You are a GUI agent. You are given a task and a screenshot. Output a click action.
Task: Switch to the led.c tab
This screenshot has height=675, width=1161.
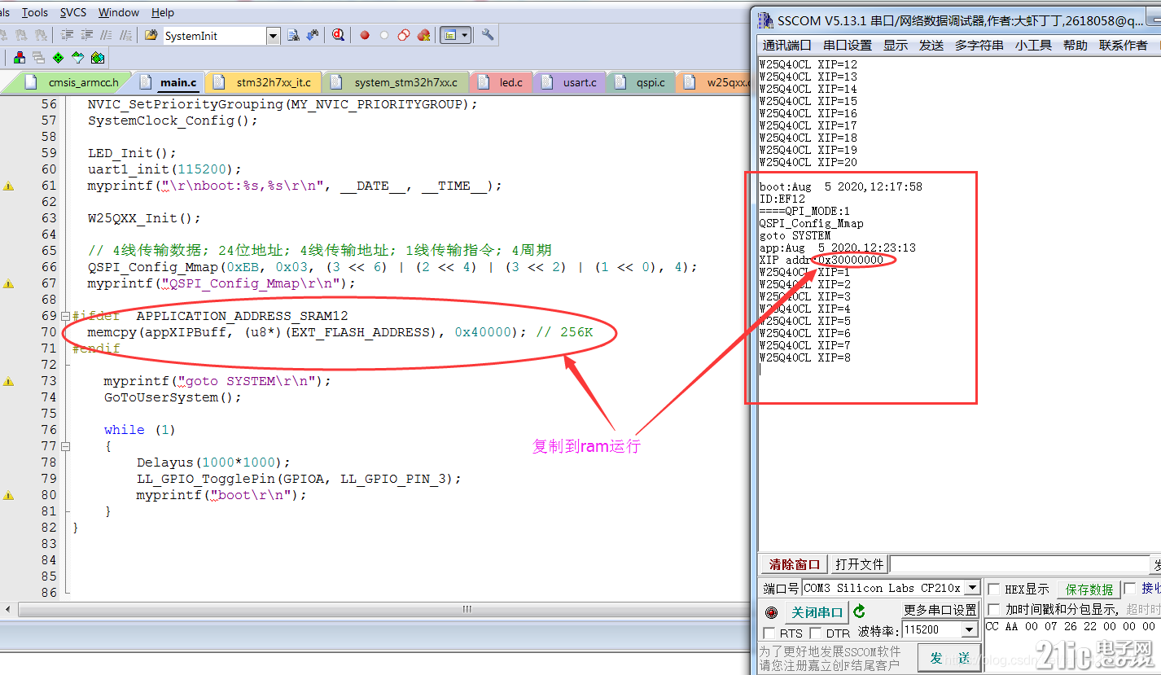click(501, 82)
